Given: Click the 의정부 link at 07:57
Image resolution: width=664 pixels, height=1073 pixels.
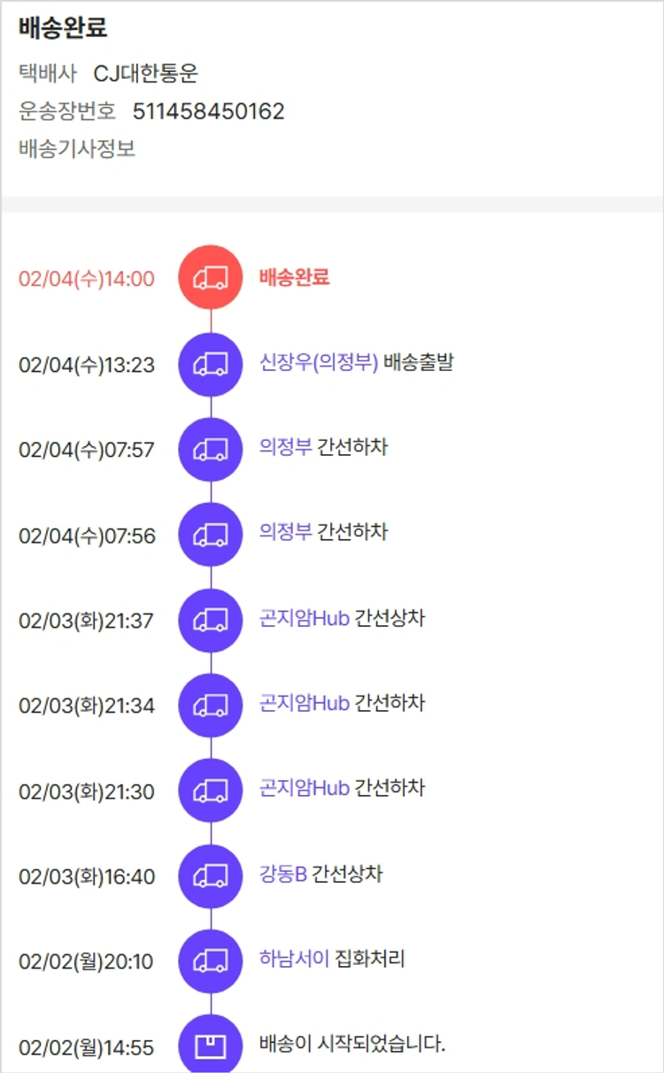Looking at the screenshot, I should pos(285,447).
